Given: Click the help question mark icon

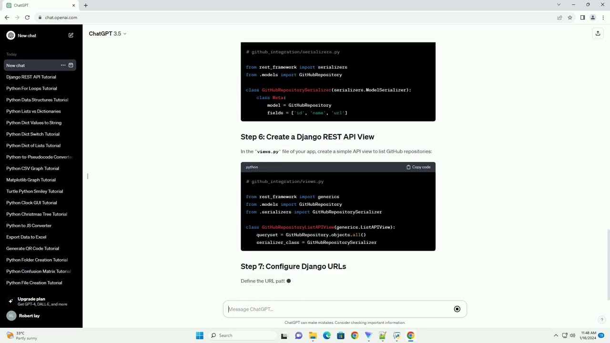Looking at the screenshot, I should (x=602, y=320).
